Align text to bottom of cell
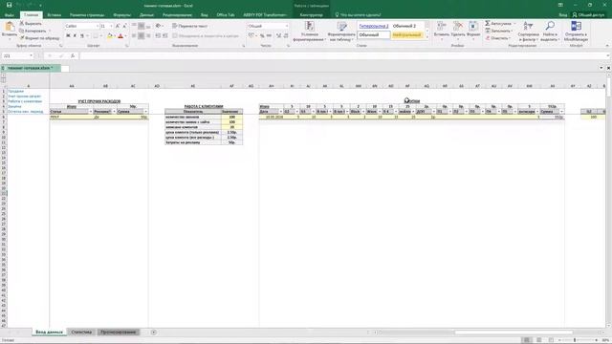Viewport: 612px width, 344px height. click(148, 26)
